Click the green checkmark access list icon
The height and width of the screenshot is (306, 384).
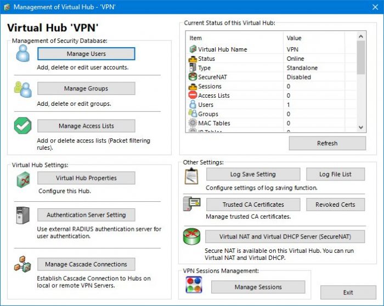pos(23,126)
